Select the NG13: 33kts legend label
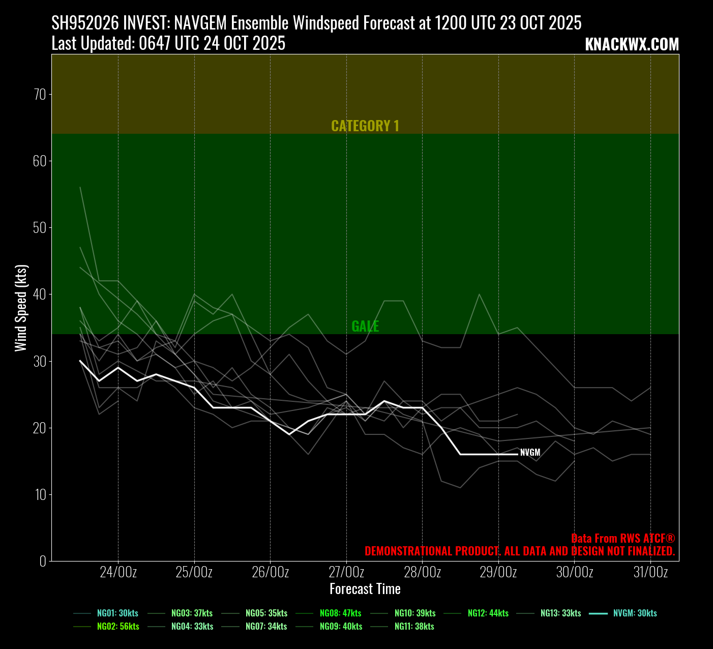Screen dimensions: 713x649 tap(560, 613)
